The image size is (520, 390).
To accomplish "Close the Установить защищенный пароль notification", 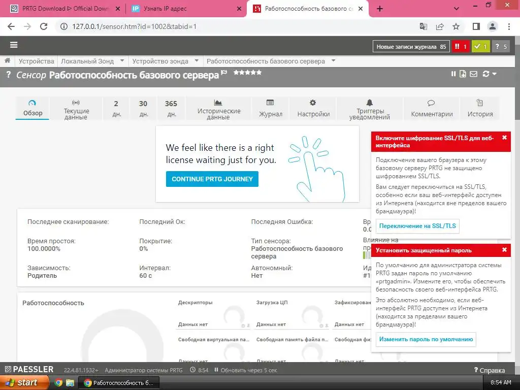I will (504, 249).
